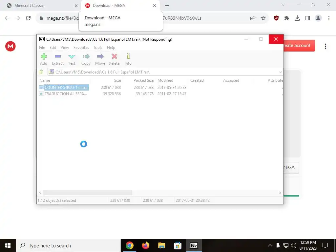The image size is (336, 252).
Task: Open the MEGA page three-dot menu
Action: pyautogui.click(x=325, y=46)
